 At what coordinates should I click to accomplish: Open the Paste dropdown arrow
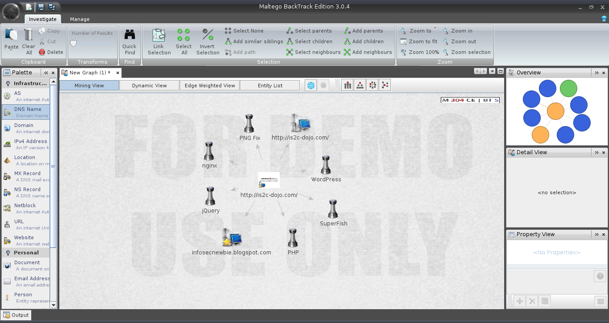pos(11,51)
